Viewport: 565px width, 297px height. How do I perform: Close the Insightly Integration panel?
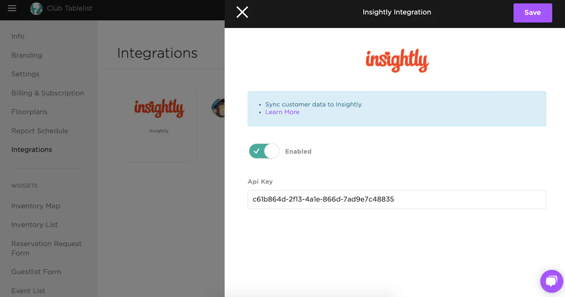click(242, 12)
